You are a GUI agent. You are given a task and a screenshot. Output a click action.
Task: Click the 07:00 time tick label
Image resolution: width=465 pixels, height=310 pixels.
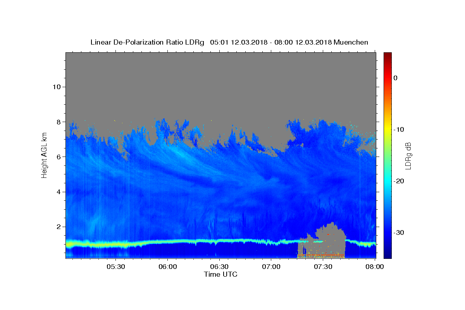pos(271,267)
